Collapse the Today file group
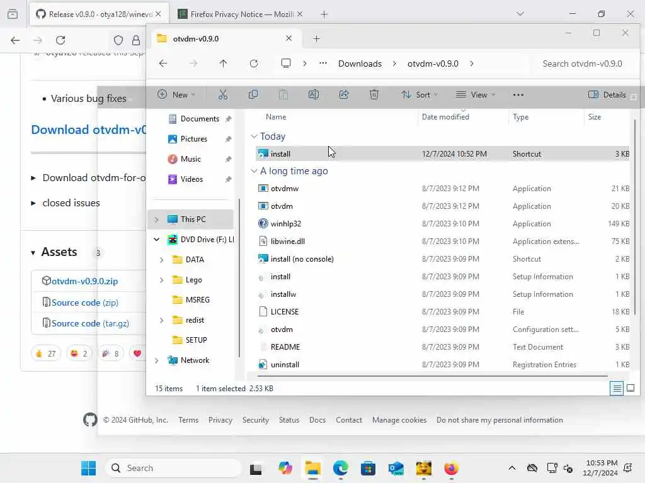The width and height of the screenshot is (645, 483). [254, 136]
